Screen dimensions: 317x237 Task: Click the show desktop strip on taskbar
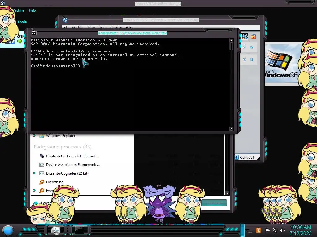242,230
